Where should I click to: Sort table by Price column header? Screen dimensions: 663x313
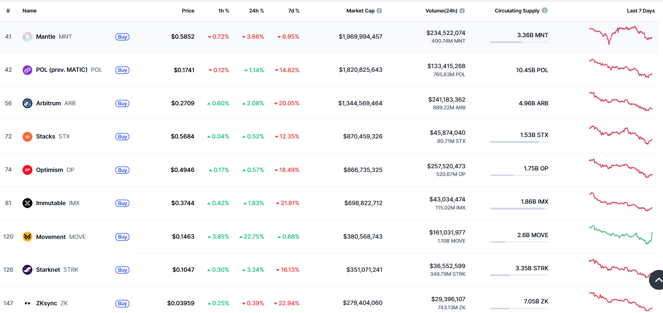tap(188, 11)
